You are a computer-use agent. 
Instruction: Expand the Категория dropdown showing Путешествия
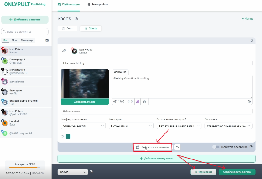(x=131, y=126)
